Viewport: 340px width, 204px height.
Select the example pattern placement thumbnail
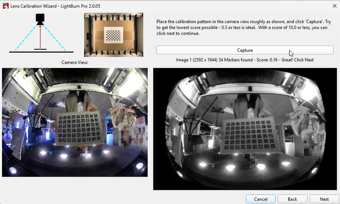(113, 35)
